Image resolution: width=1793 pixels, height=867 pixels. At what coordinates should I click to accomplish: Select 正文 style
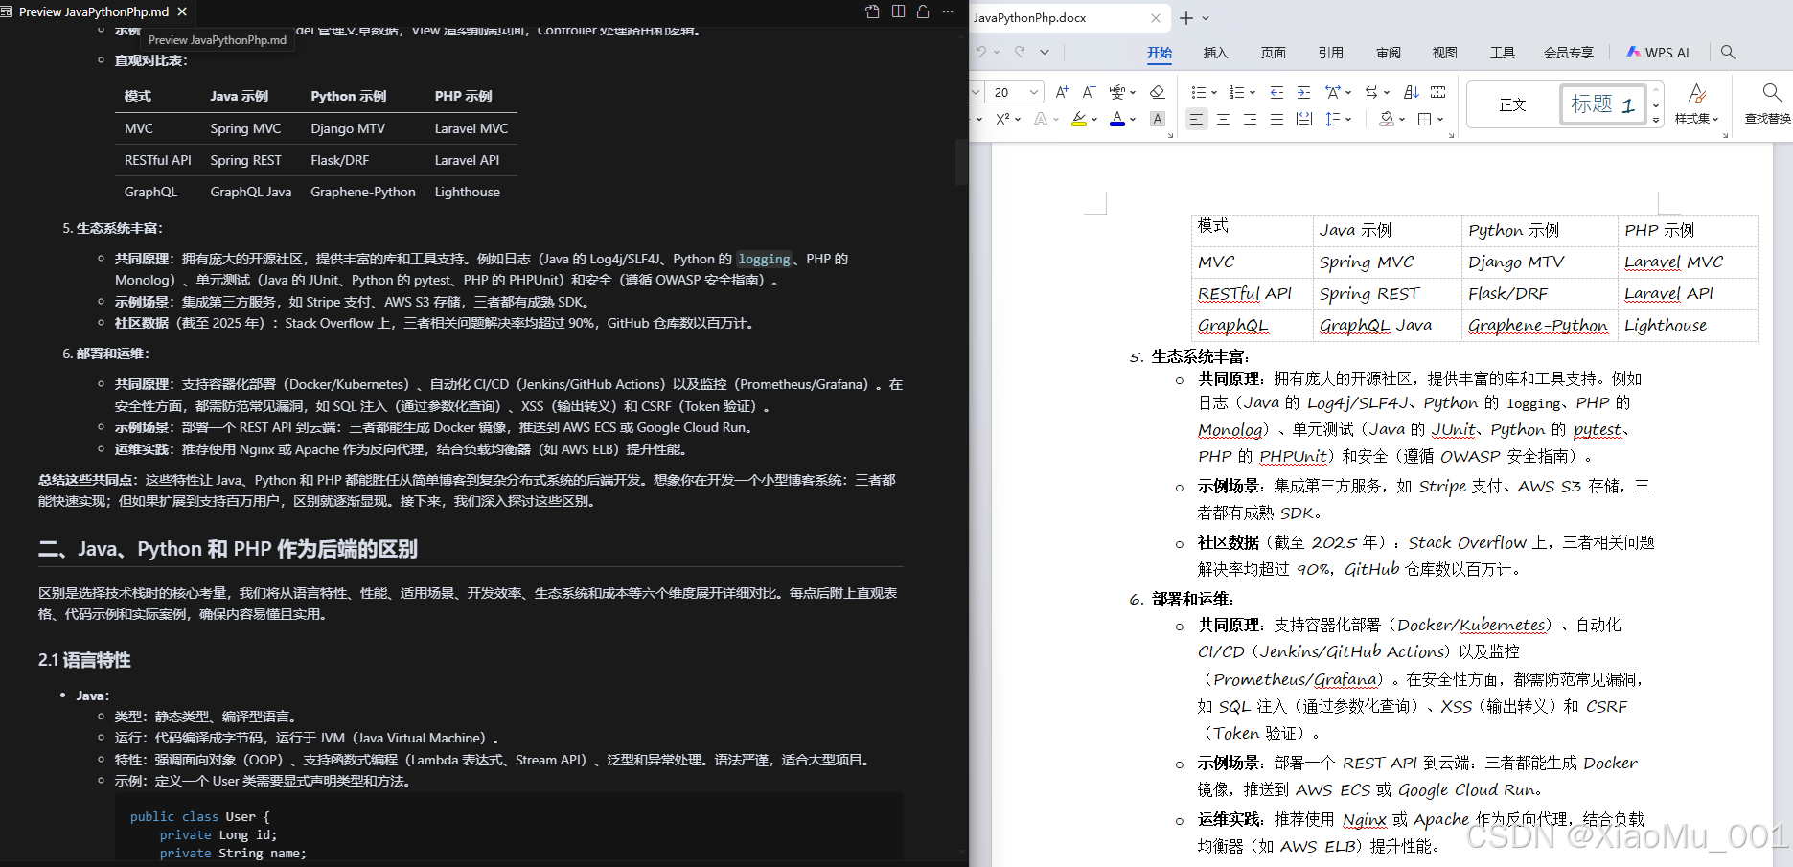[1513, 104]
